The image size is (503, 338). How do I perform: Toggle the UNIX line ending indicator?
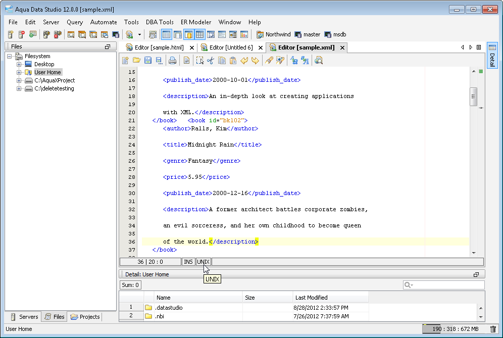(203, 262)
